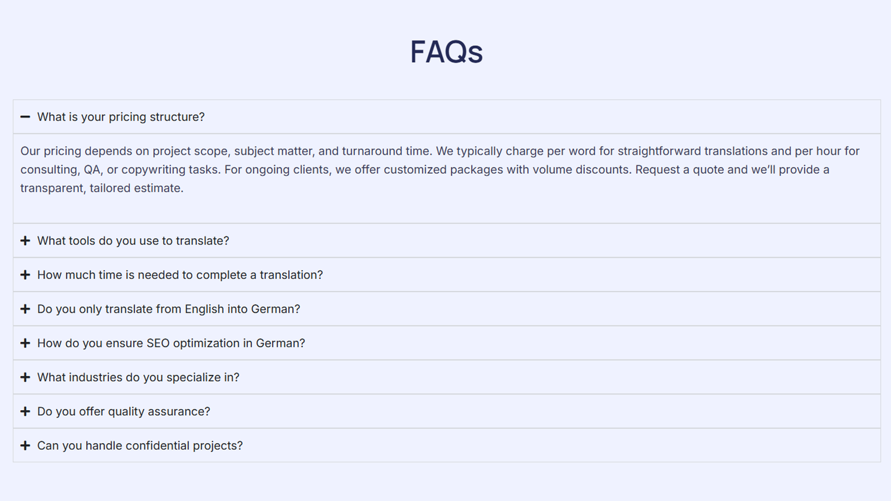Expand 'What tools do you use to translate?'
The width and height of the screenshot is (891, 501).
coord(133,240)
